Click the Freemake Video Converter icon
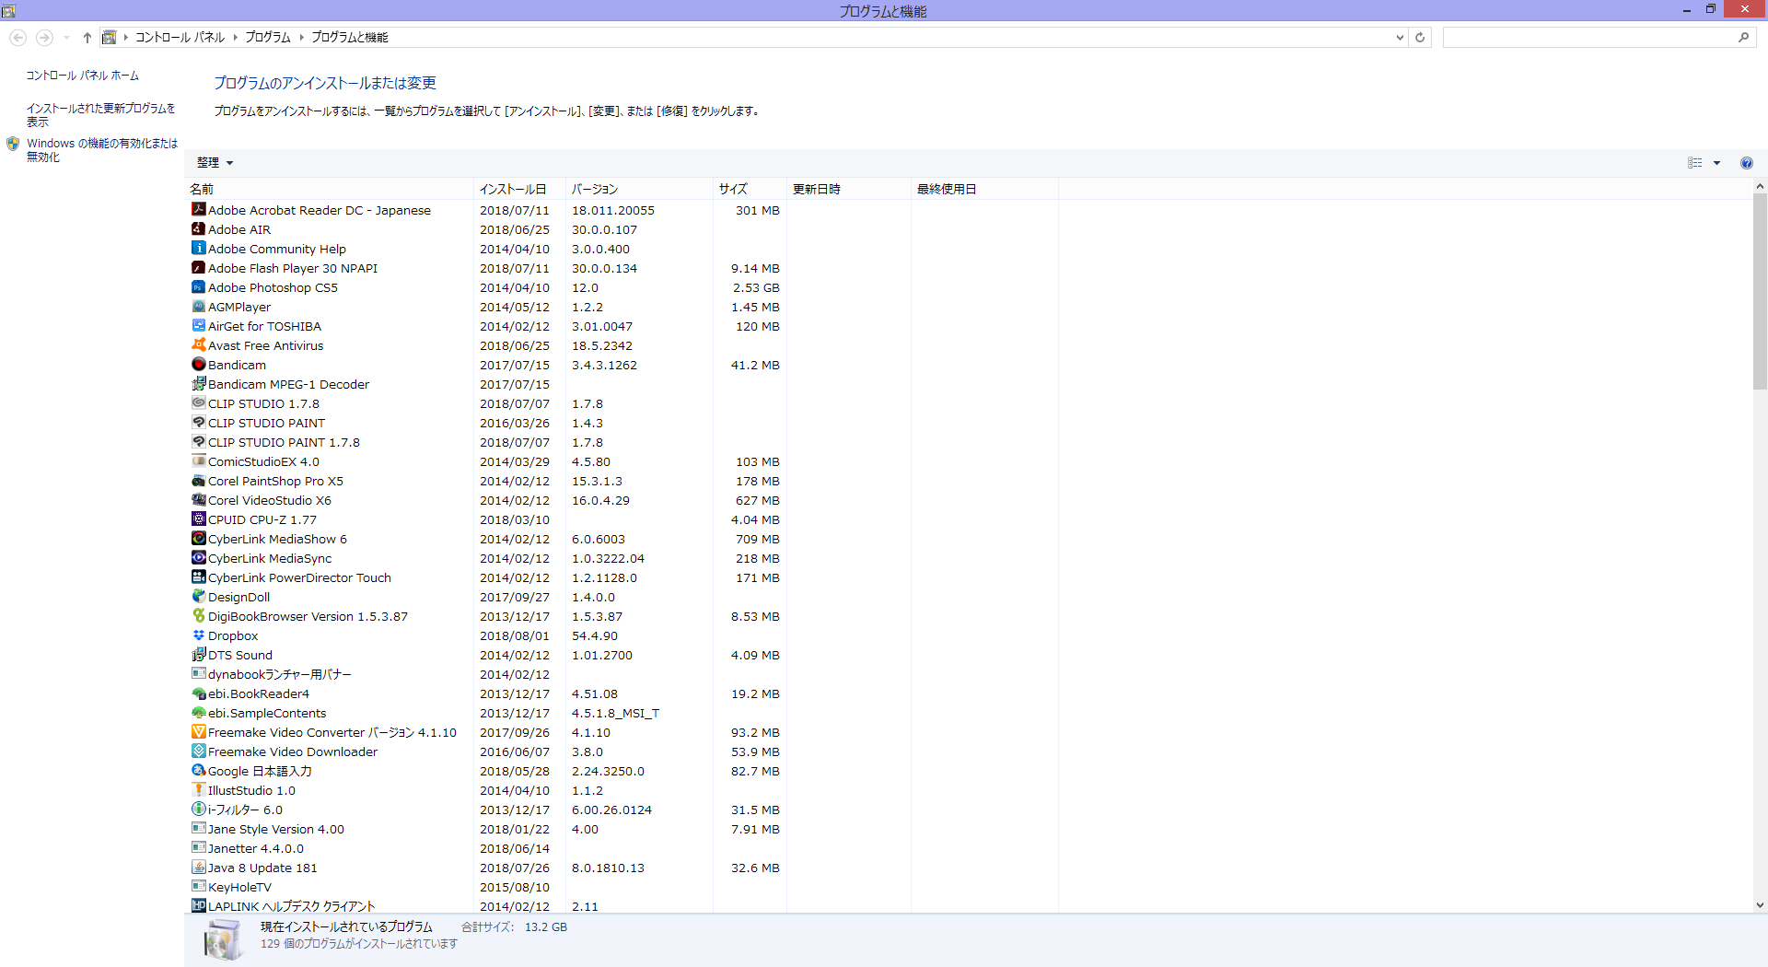Image resolution: width=1768 pixels, height=967 pixels. tap(198, 732)
